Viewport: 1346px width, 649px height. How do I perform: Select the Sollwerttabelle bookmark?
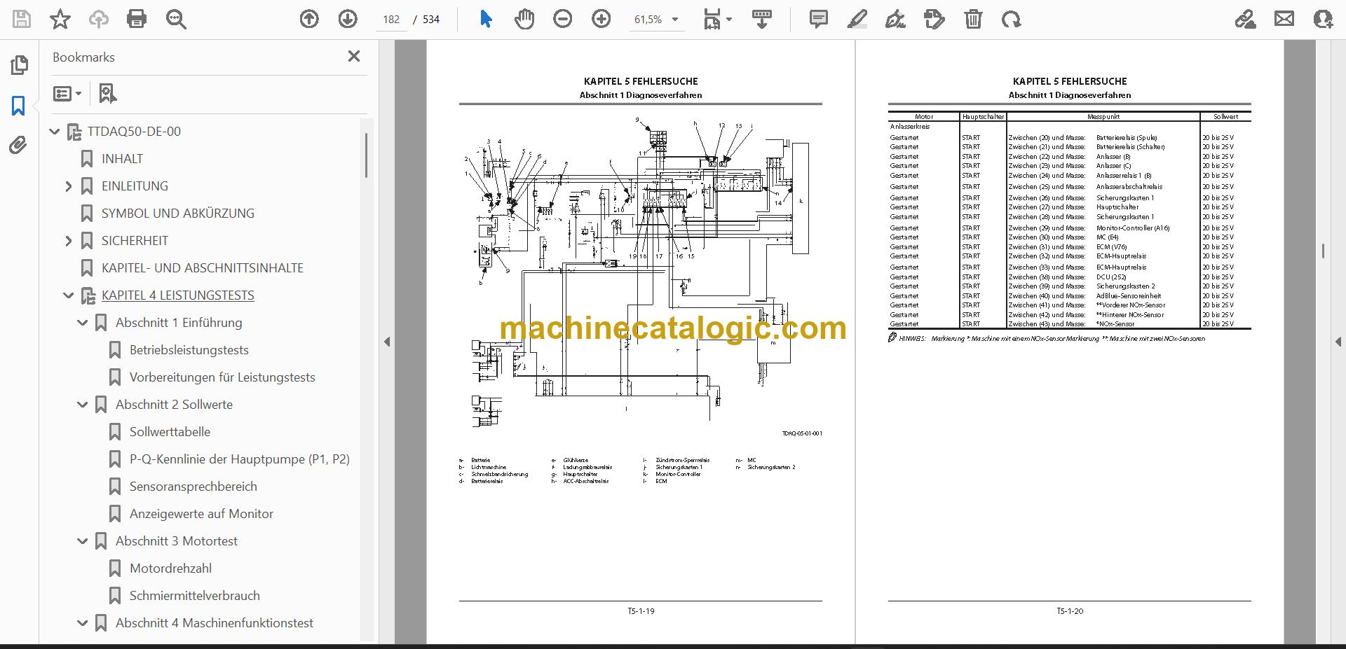(x=170, y=432)
